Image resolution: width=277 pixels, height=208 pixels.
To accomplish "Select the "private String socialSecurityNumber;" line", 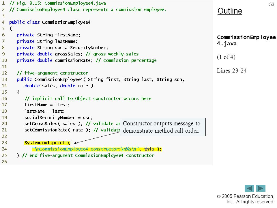I will pyautogui.click(x=62, y=48).
